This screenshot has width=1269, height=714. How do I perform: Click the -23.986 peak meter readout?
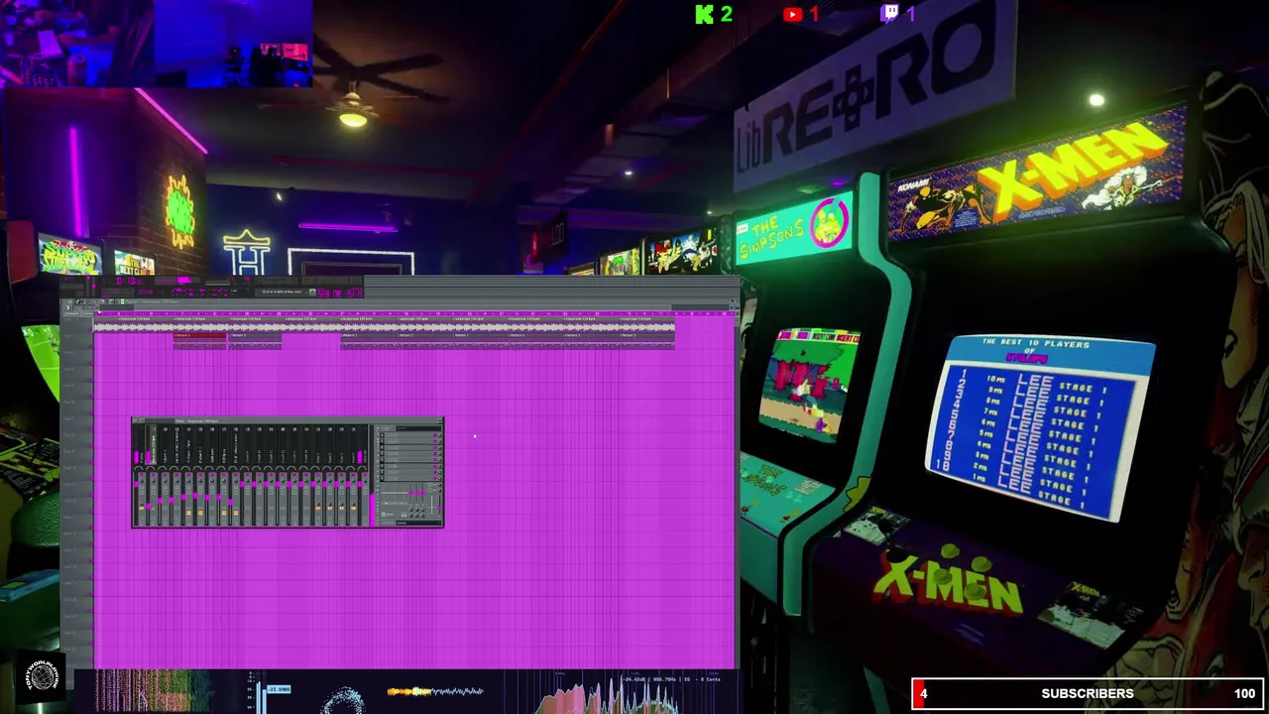pos(277,689)
